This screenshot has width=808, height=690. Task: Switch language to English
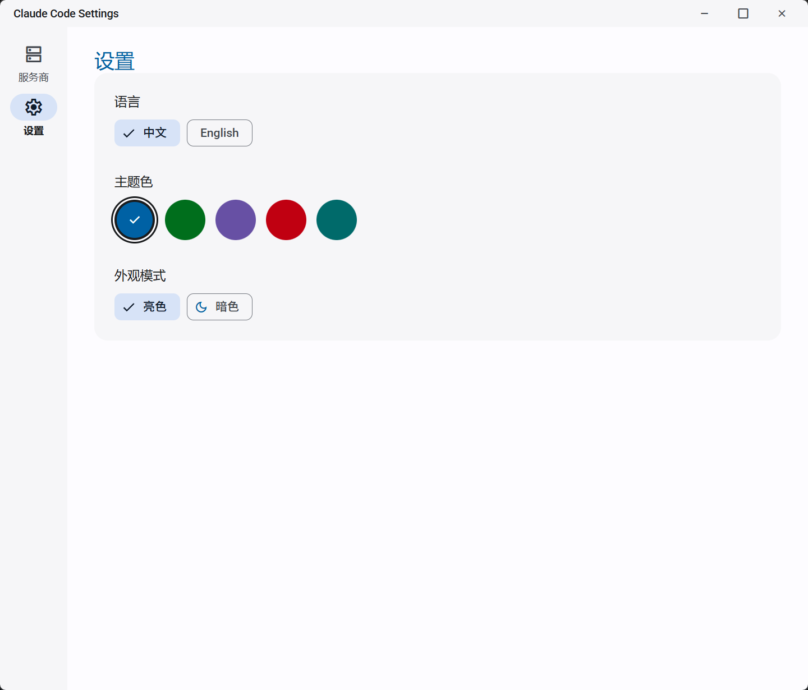pyautogui.click(x=219, y=133)
